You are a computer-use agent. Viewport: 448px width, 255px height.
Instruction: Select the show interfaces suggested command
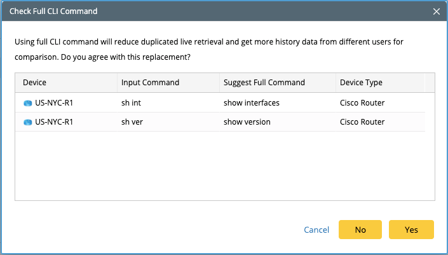pos(252,103)
